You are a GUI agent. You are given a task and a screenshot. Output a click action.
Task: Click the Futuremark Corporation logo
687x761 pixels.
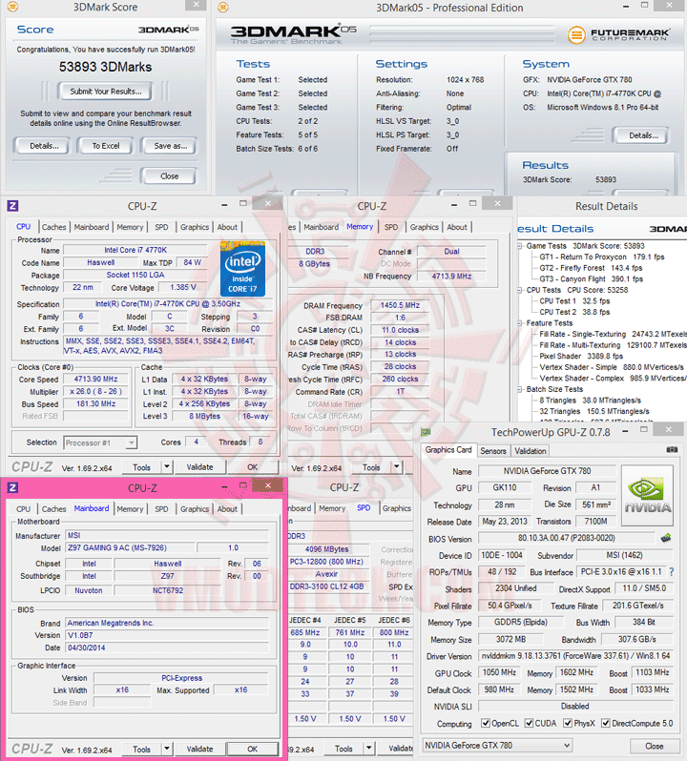[x=618, y=34]
